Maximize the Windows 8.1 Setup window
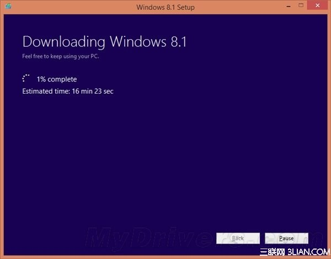331x259 pixels. point(301,6)
